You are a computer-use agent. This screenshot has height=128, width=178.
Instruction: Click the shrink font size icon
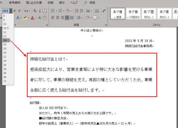pos(20,11)
